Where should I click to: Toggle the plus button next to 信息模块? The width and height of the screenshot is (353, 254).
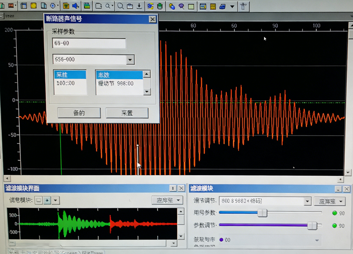pos(47,200)
